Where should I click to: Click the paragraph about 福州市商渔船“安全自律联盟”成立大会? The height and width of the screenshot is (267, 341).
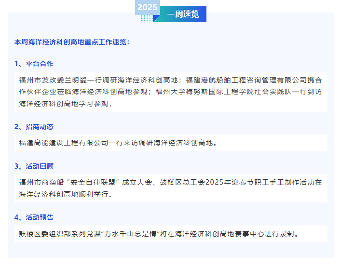pyautogui.click(x=171, y=188)
